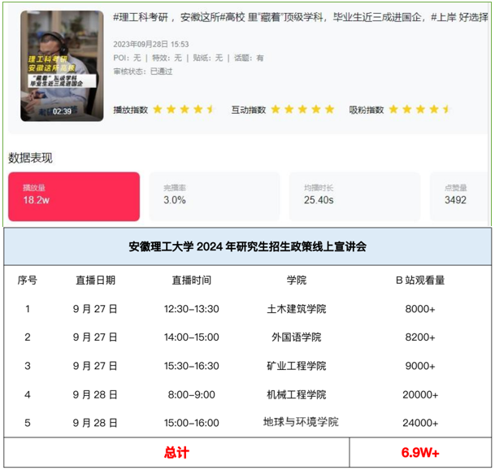
Task: Click the table title 安徽理工大学 2024 年研究生招生政策线上宣讲会
Action: point(247,246)
